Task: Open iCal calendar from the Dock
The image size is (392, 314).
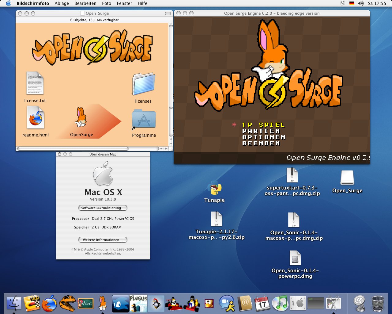Action: [x=262, y=303]
